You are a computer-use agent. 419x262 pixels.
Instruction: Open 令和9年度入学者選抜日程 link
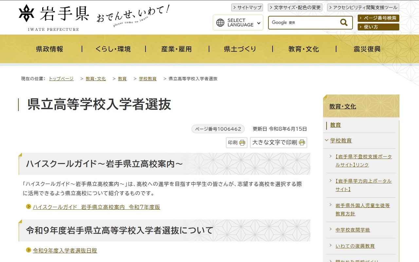click(65, 251)
